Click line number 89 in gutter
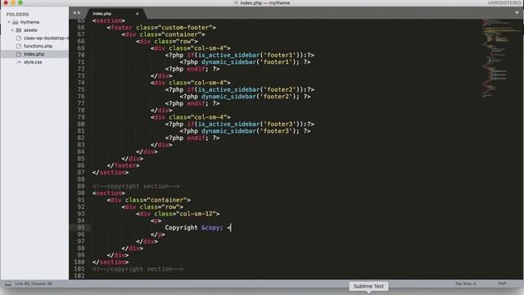 point(81,186)
